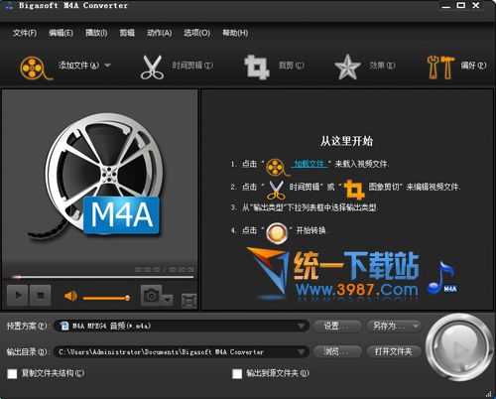Expand the 添加文件 dropdown arrow

107,66
